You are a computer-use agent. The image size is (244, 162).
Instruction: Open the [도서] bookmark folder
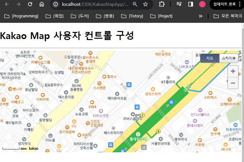pyautogui.click(x=80, y=16)
